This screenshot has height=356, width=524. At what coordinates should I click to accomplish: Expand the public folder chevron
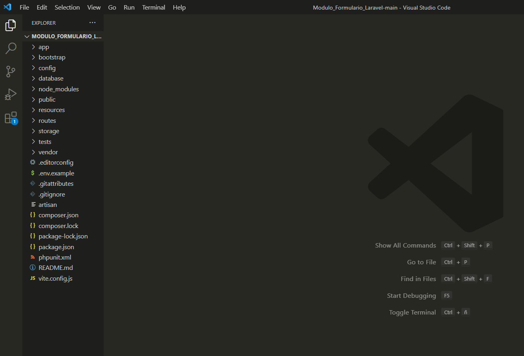point(33,99)
